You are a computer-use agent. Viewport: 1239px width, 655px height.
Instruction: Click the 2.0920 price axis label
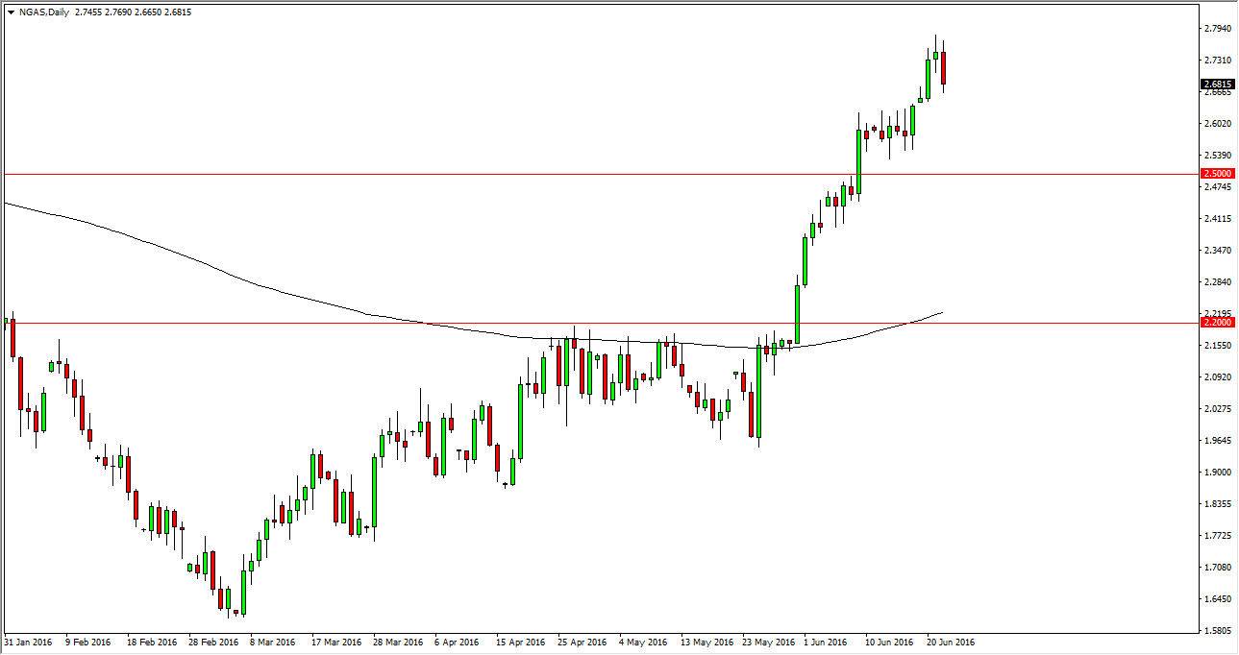pos(1216,377)
